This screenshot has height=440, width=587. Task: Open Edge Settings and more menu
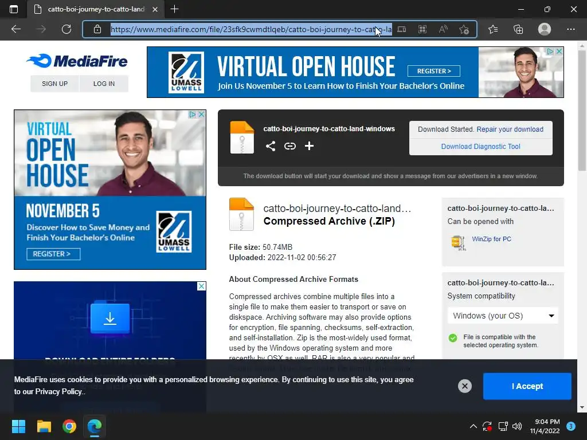pos(570,29)
